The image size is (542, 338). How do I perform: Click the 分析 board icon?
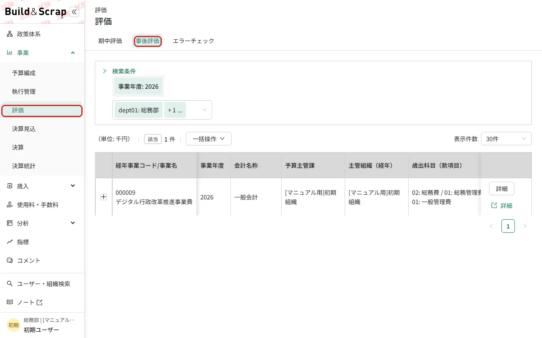(x=10, y=223)
